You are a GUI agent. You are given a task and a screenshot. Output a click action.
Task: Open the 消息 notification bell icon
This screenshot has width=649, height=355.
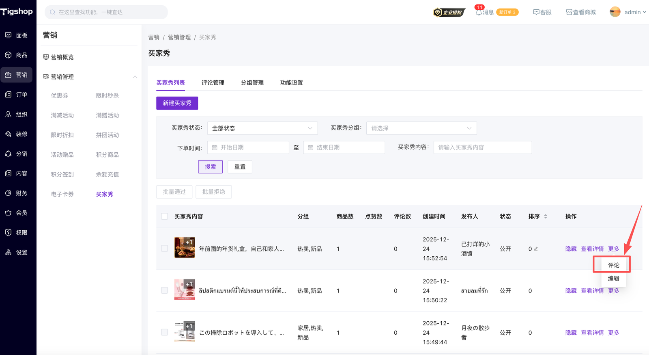[479, 12]
